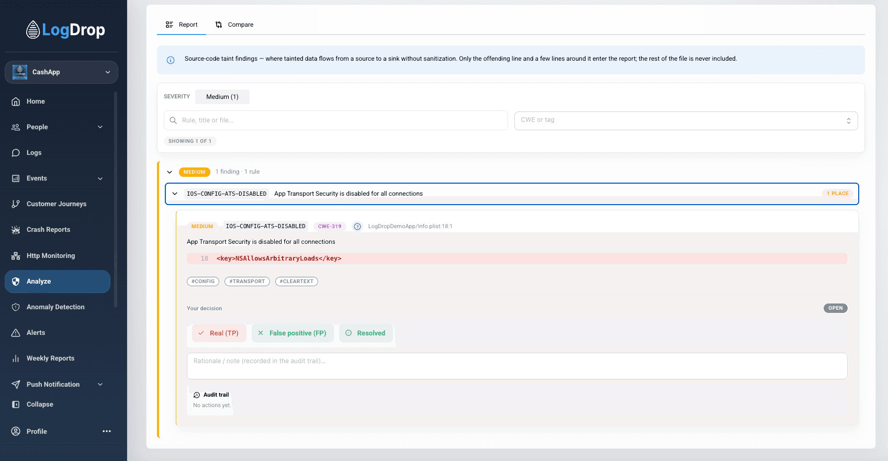Image resolution: width=888 pixels, height=461 pixels.
Task: Open the Alerts warning triangle icon
Action: coord(16,333)
